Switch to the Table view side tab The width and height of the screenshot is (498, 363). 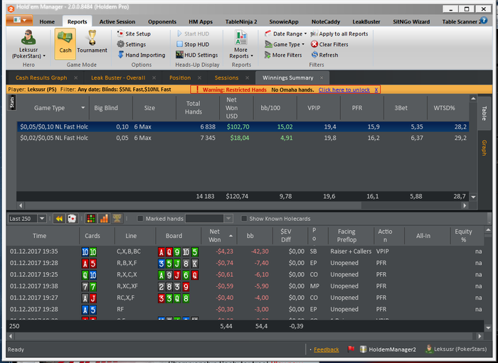coord(484,113)
